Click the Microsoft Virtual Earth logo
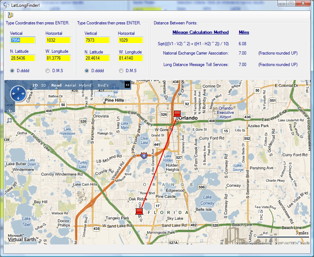Screen dimensions: 314x257 pyautogui.click(x=23, y=238)
